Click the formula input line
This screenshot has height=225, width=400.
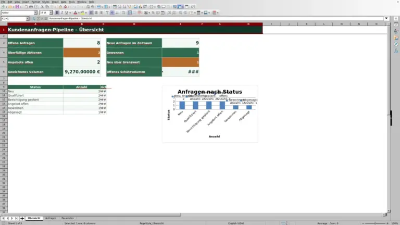coord(216,18)
